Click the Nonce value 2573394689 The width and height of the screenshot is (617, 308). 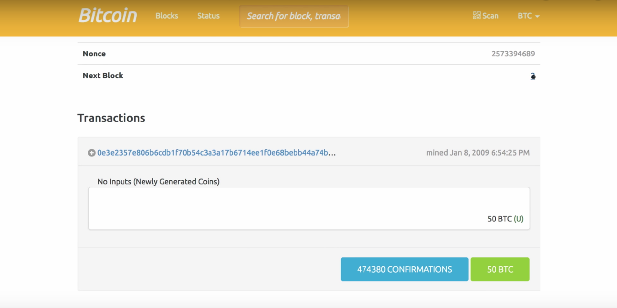[513, 54]
